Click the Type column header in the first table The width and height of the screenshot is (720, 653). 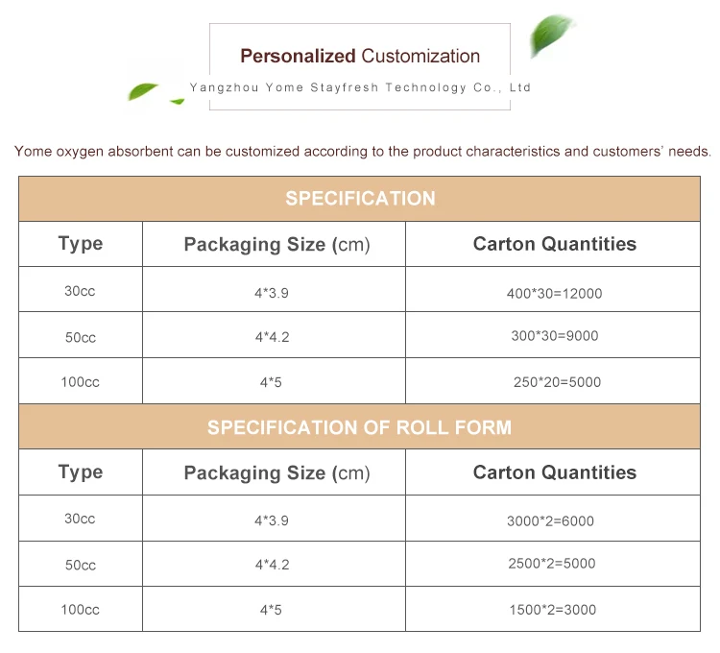click(x=81, y=244)
